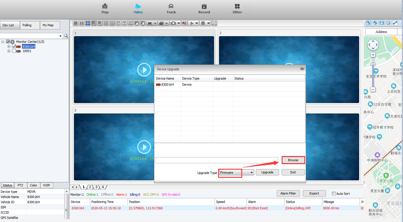Open the Alarm Filter
Image resolution: width=403 pixels, height=222 pixels.
click(288, 193)
